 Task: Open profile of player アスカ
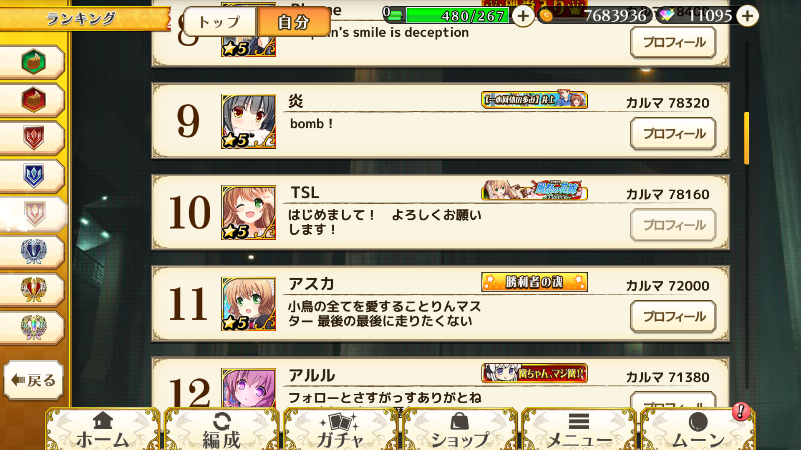coord(673,317)
